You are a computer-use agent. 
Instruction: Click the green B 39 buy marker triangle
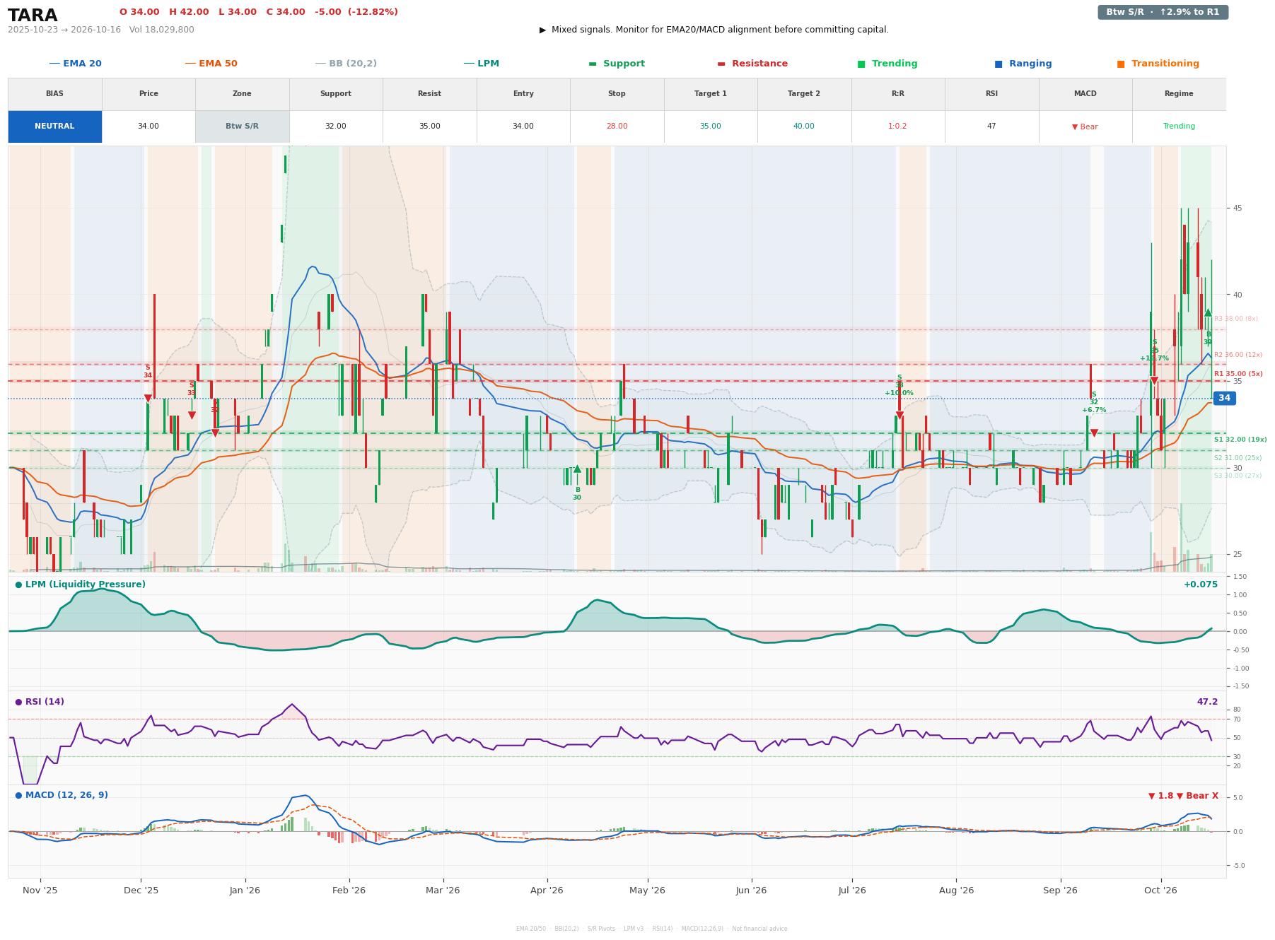[x=1209, y=312]
